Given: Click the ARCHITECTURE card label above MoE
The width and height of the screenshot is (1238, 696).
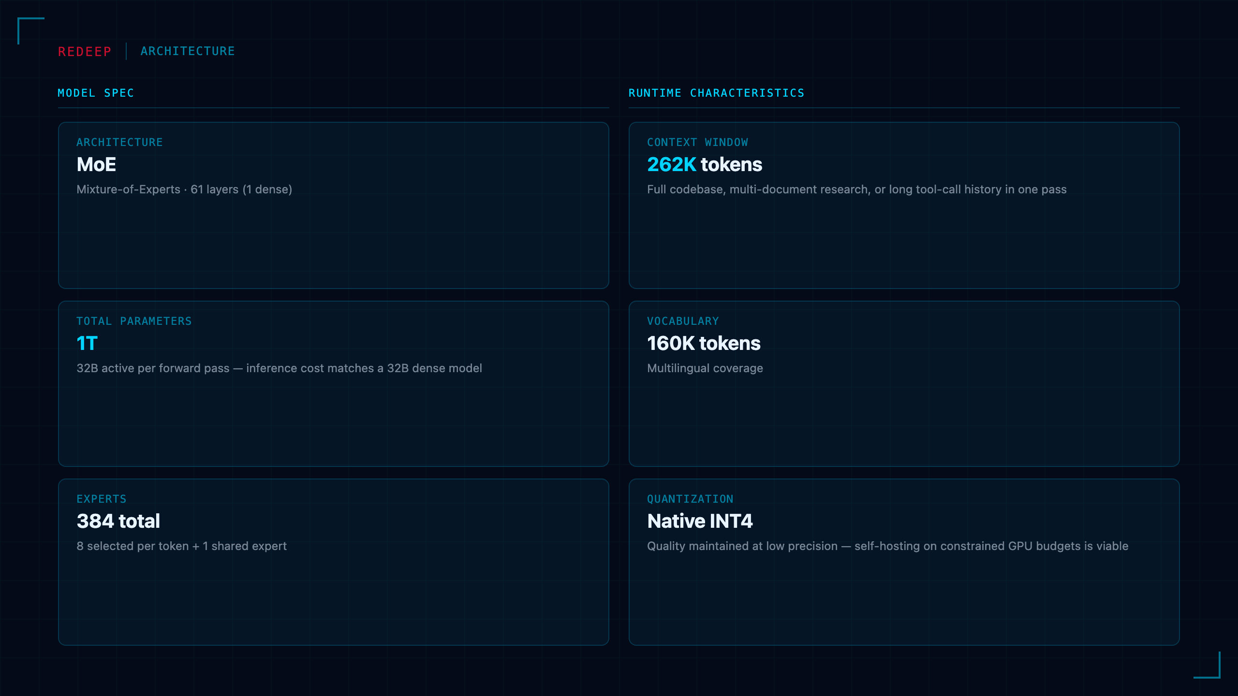Looking at the screenshot, I should click(119, 142).
